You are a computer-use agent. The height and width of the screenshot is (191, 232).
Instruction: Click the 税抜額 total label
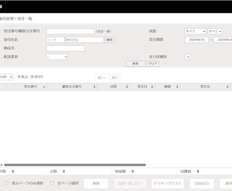pos(121,171)
